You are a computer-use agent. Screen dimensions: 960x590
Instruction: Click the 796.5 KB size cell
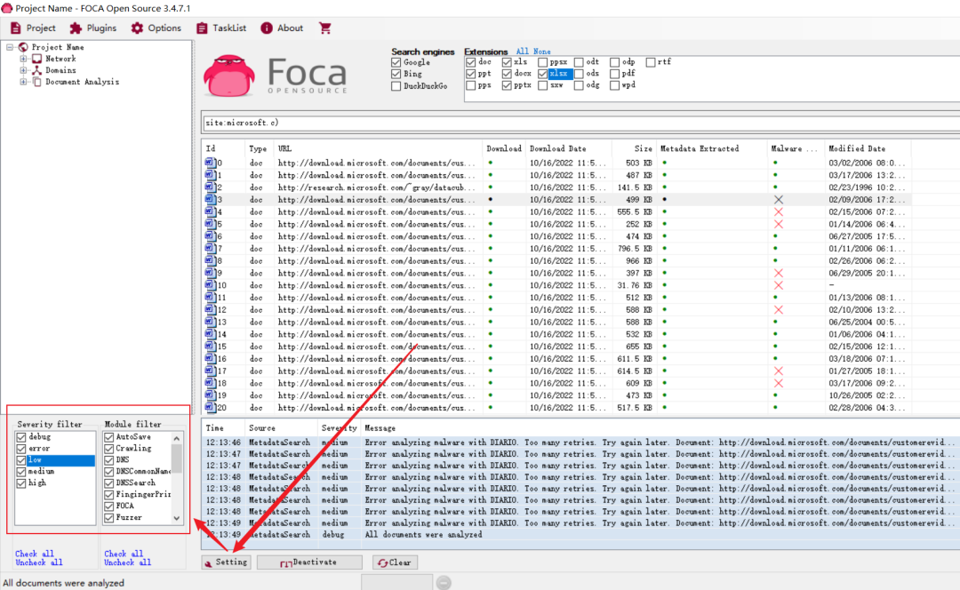[635, 249]
